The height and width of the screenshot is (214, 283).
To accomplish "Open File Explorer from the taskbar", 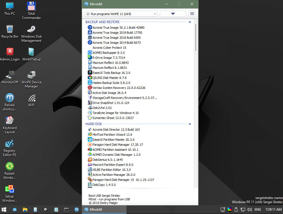I will [25, 210].
